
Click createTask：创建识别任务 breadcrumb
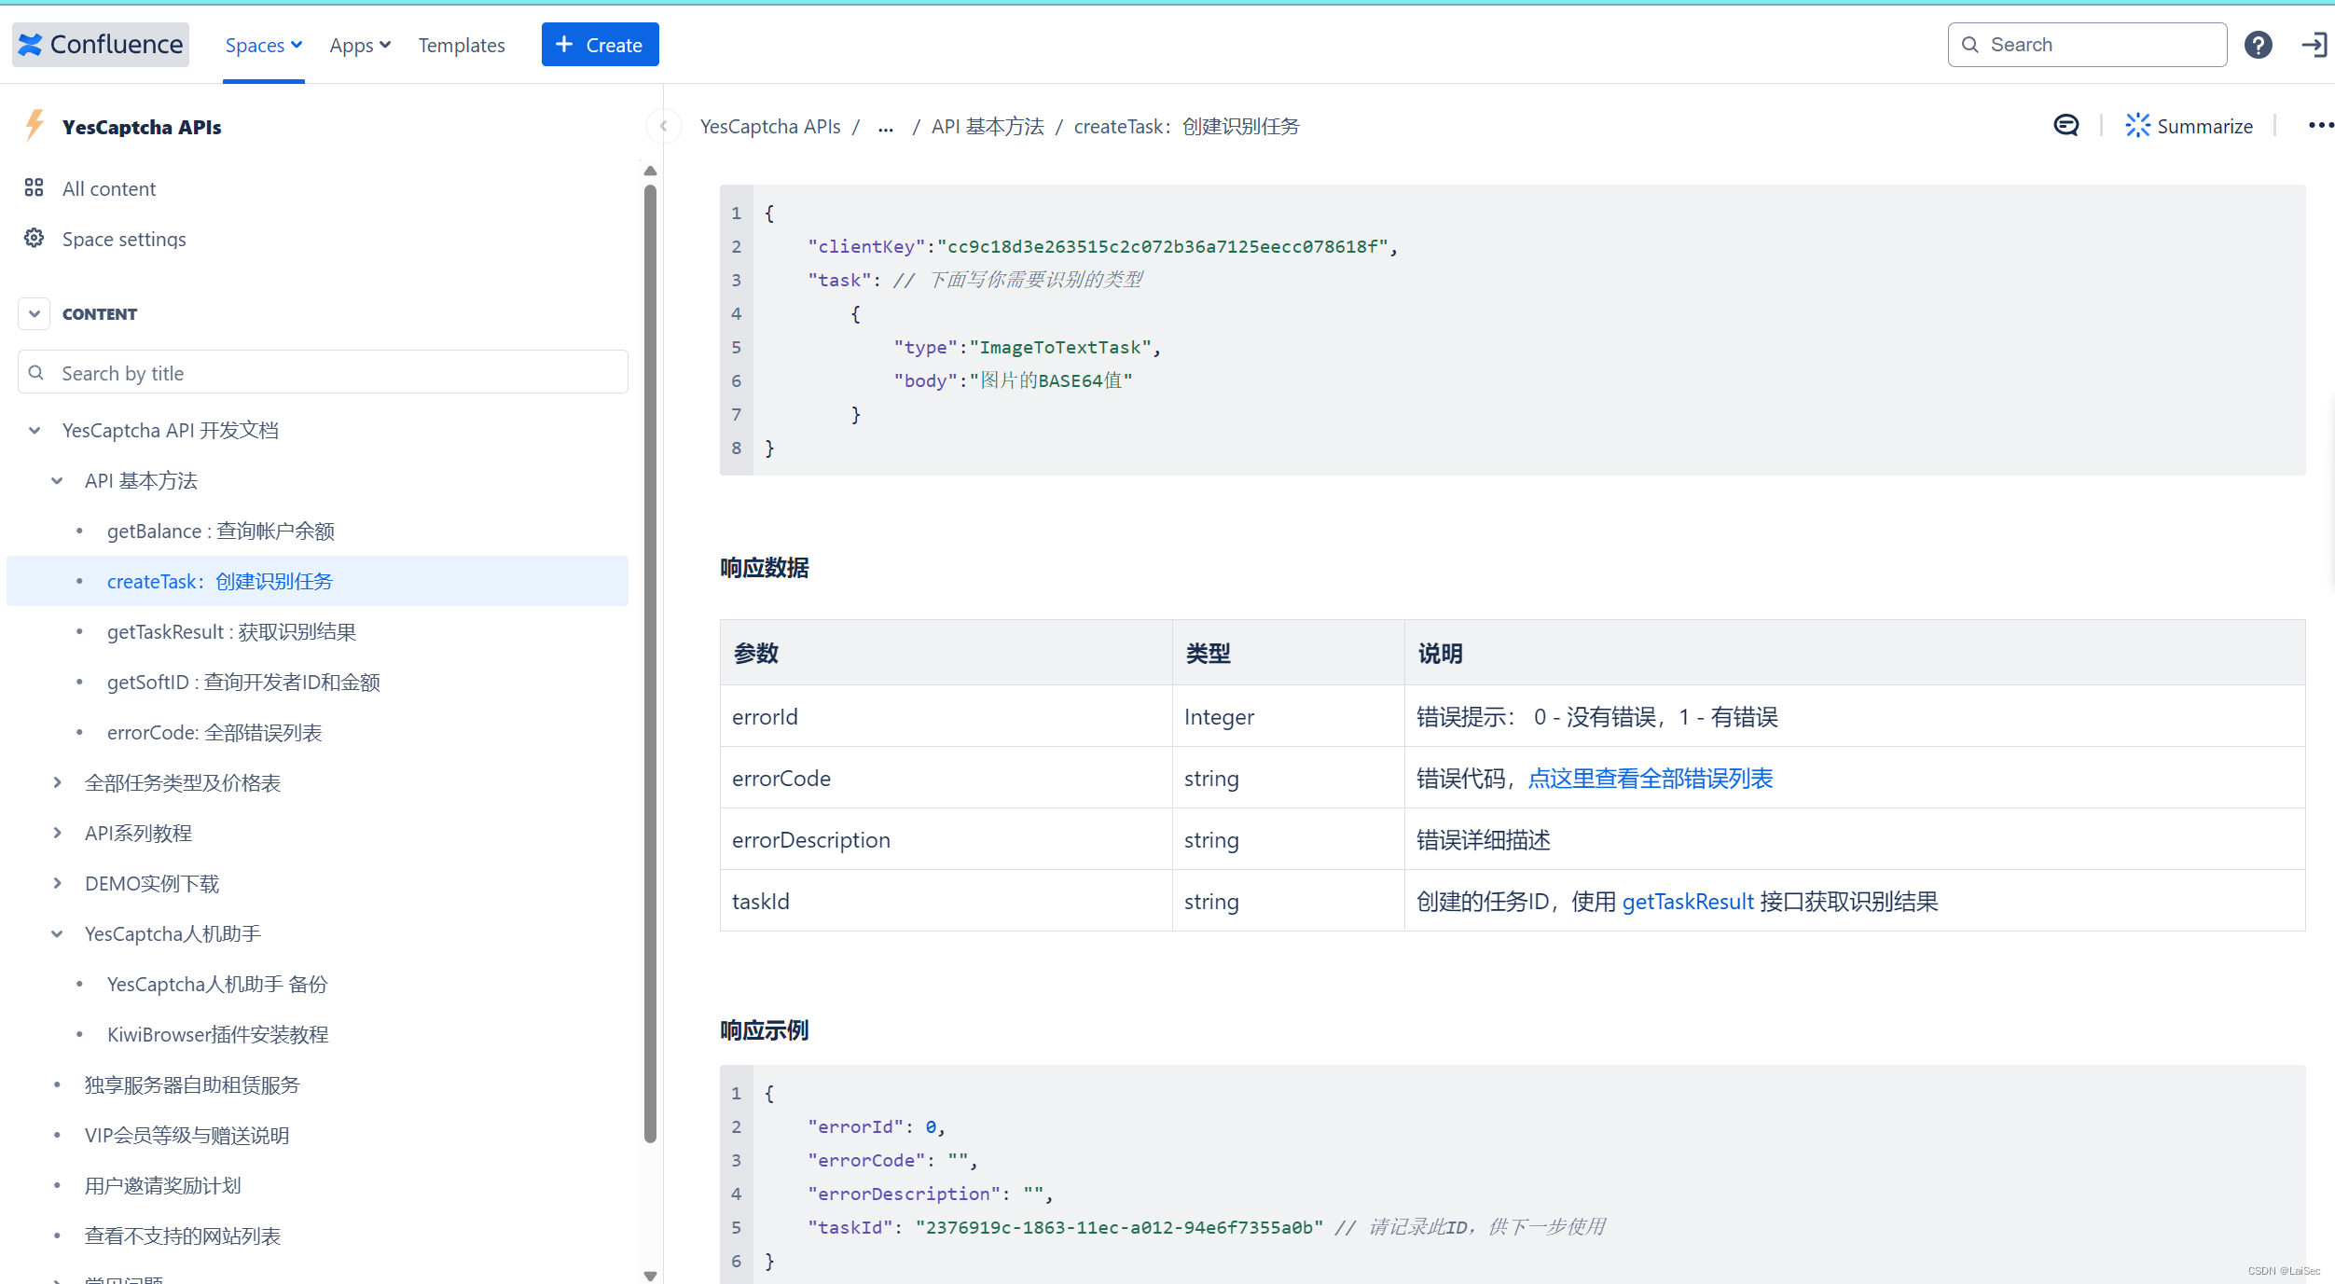coord(1186,127)
